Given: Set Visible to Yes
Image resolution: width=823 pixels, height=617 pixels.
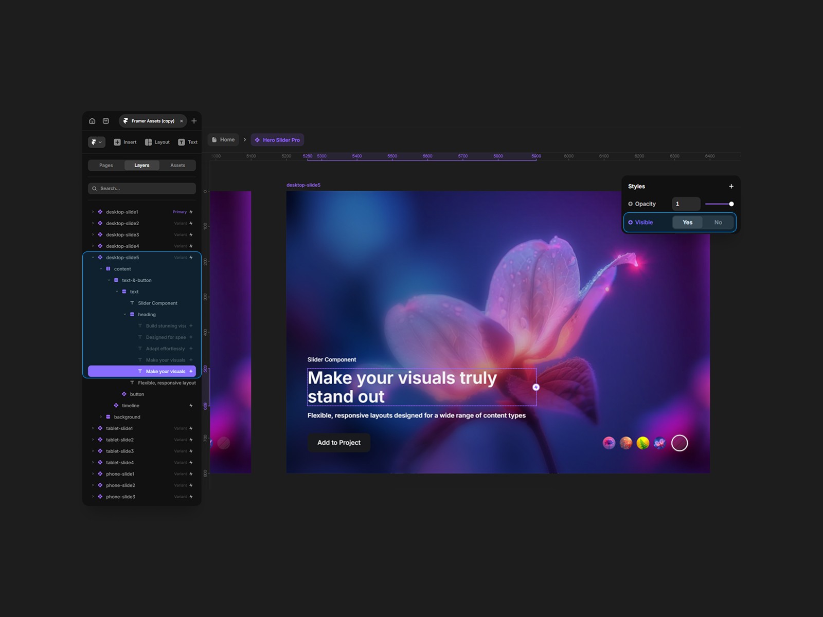Looking at the screenshot, I should [688, 222].
